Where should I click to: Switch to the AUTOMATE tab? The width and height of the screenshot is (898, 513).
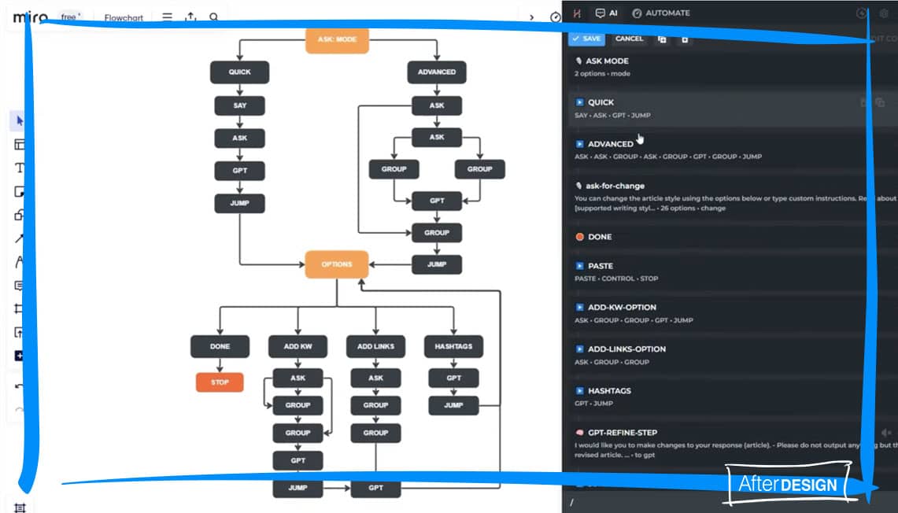661,13
